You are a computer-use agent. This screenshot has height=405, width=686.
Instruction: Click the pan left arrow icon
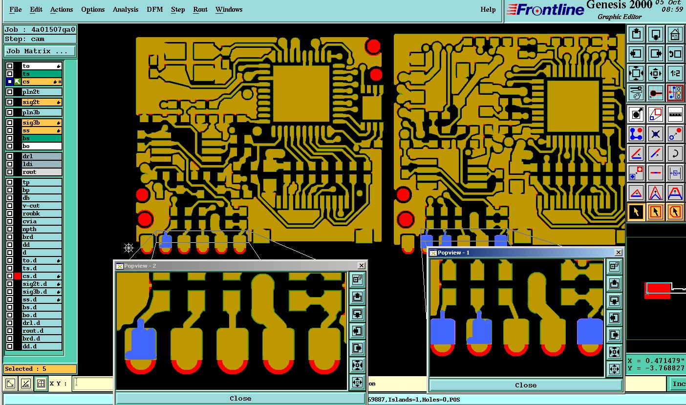tap(636, 54)
